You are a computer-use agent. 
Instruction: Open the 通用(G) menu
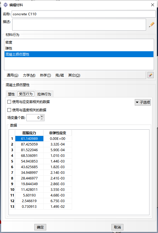pyautogui.click(x=12, y=75)
